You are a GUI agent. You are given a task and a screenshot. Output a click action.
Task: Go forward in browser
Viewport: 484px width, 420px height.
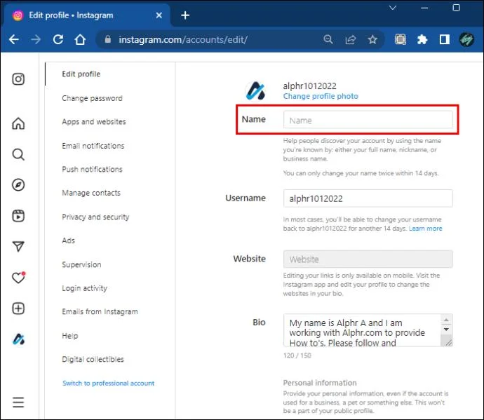[x=36, y=39]
